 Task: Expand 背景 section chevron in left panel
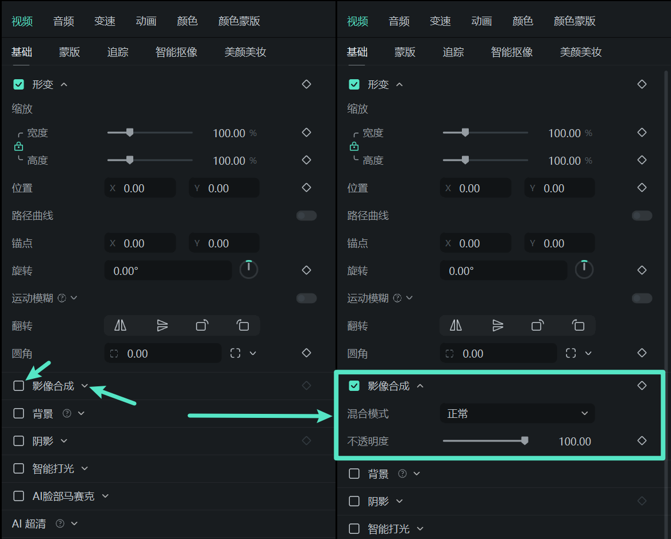(82, 413)
